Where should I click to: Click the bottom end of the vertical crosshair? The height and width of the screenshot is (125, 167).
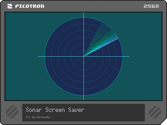(83, 100)
